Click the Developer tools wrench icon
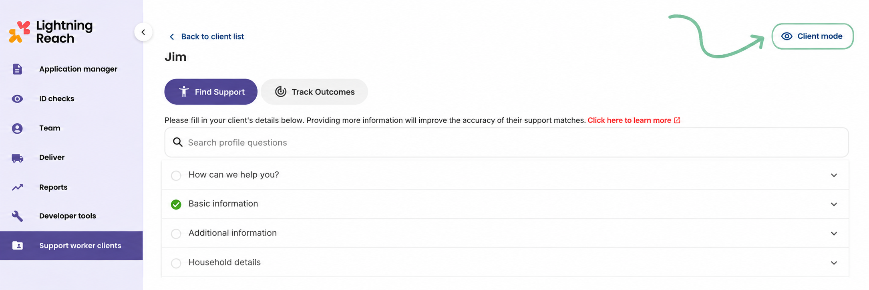 point(17,216)
